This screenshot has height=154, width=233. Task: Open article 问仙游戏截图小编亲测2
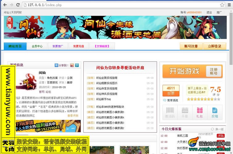110,128
